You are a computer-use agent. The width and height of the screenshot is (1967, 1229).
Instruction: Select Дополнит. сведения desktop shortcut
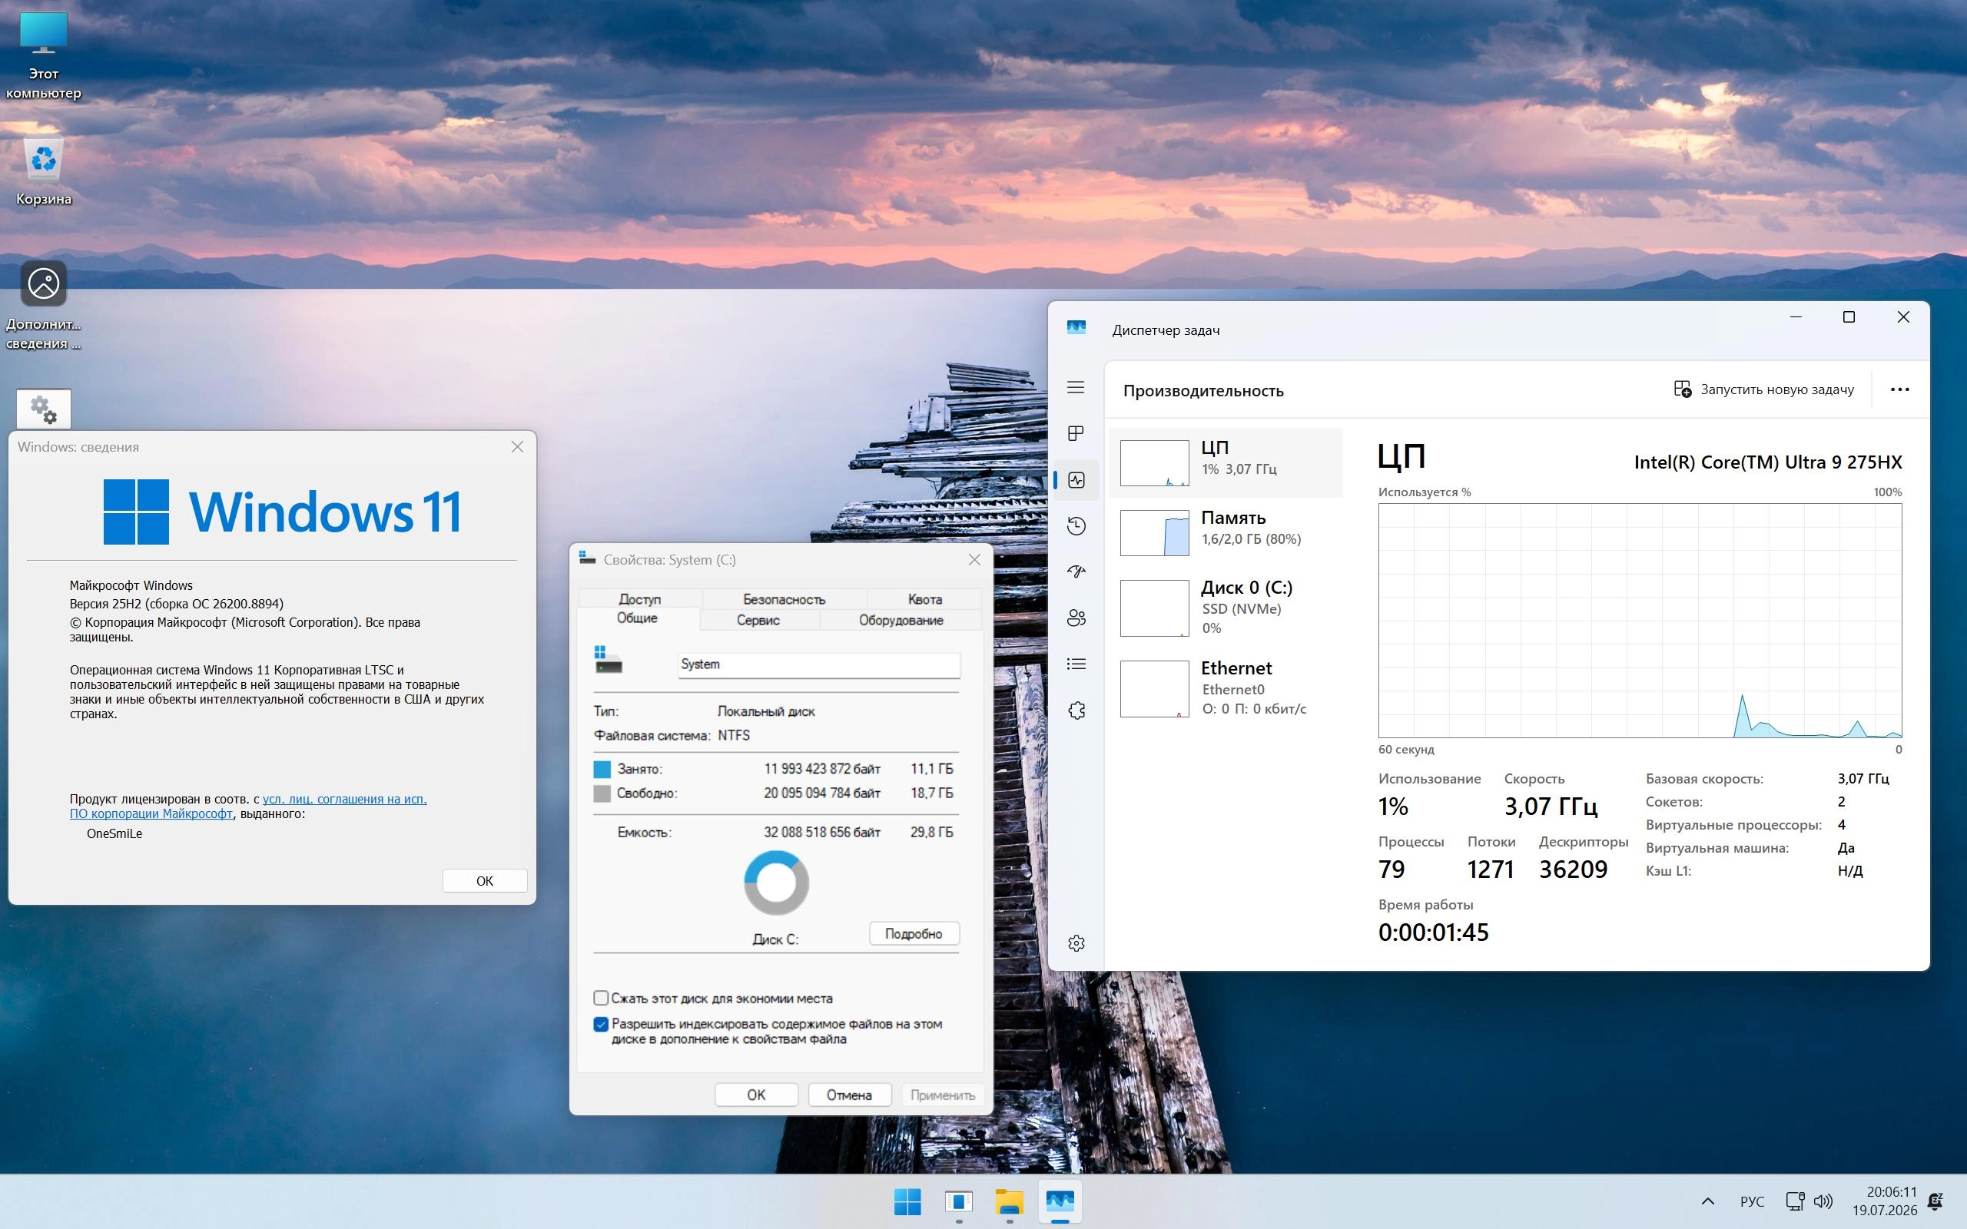[44, 306]
